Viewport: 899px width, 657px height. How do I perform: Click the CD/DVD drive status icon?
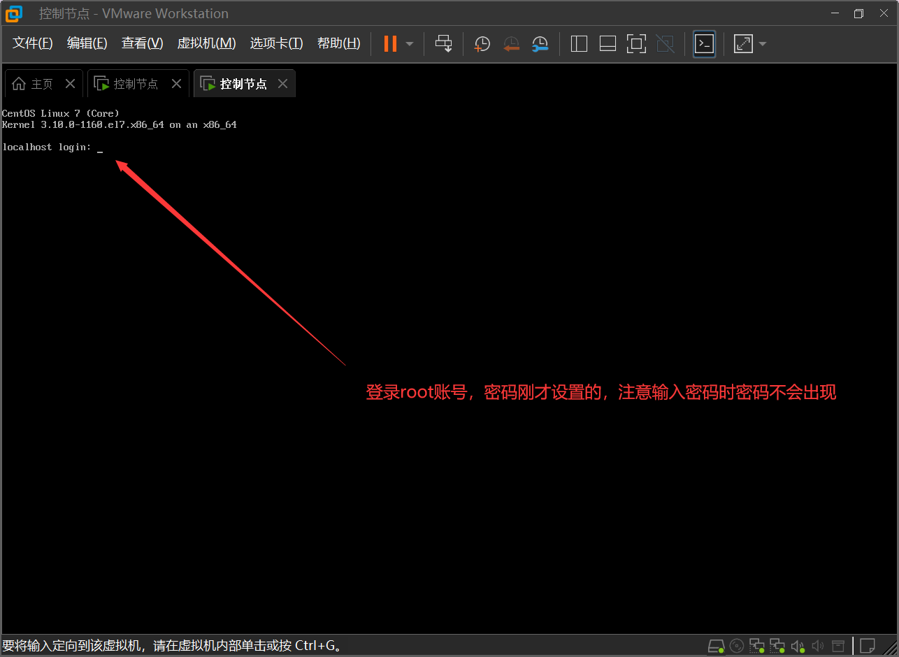tap(737, 645)
